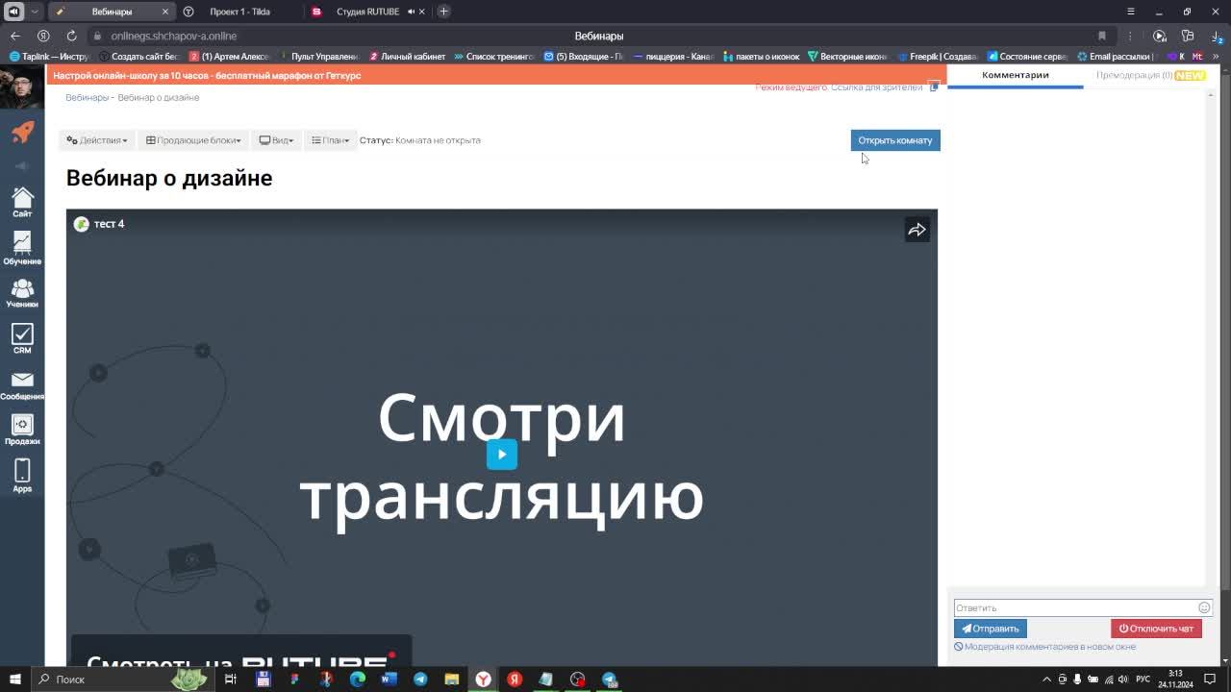The width and height of the screenshot is (1231, 692).
Task: Click the Ссылка для зрителей link
Action: (876, 87)
